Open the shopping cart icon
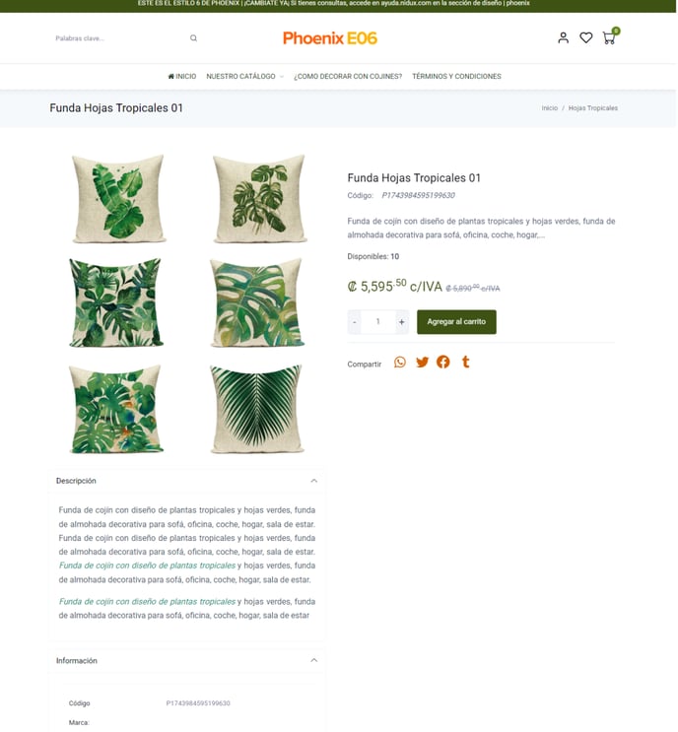Screen dimensions: 678x732 click(609, 36)
